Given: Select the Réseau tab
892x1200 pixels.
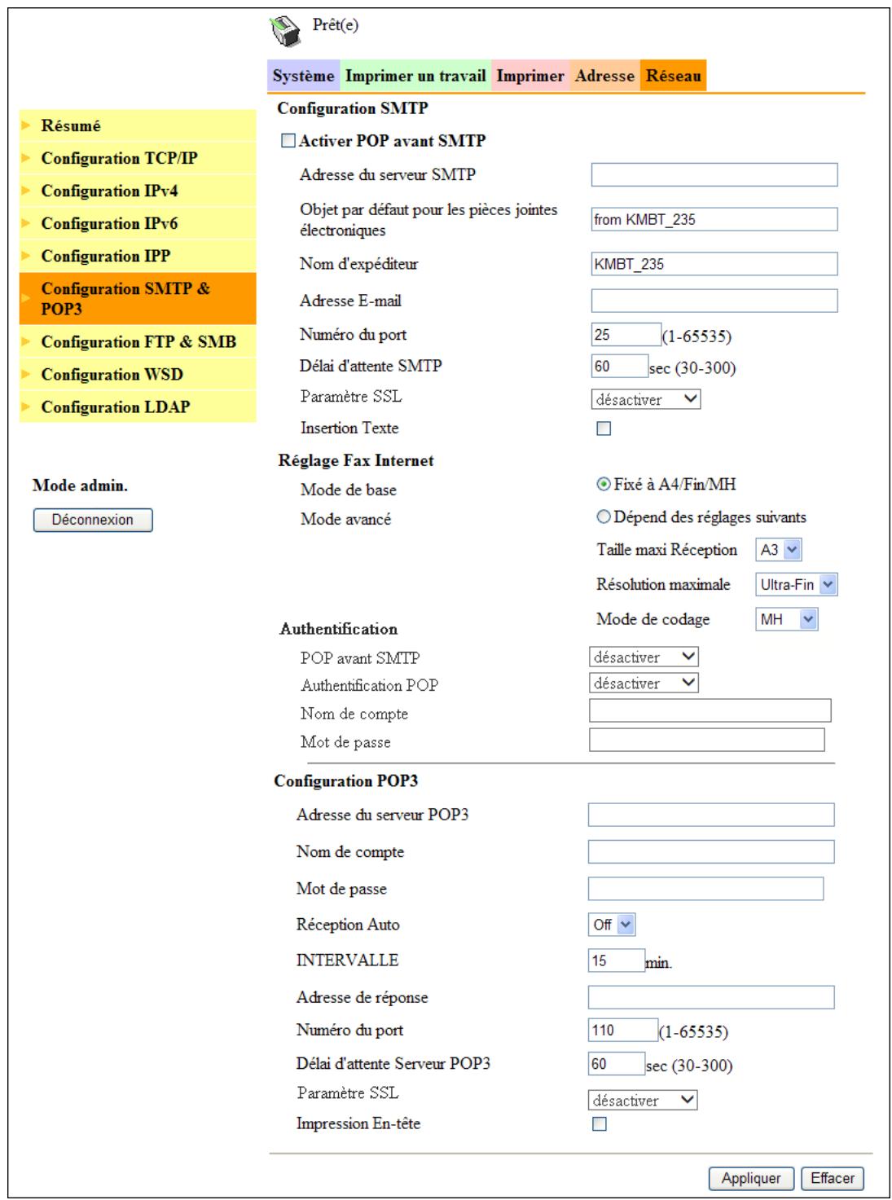Looking at the screenshot, I should point(674,76).
